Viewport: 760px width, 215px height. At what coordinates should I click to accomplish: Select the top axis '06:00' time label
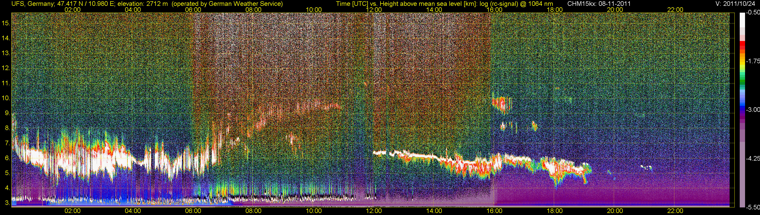pos(193,10)
